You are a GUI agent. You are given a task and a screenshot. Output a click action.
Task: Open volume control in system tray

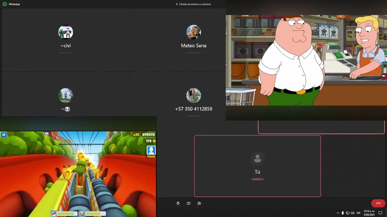point(353,213)
